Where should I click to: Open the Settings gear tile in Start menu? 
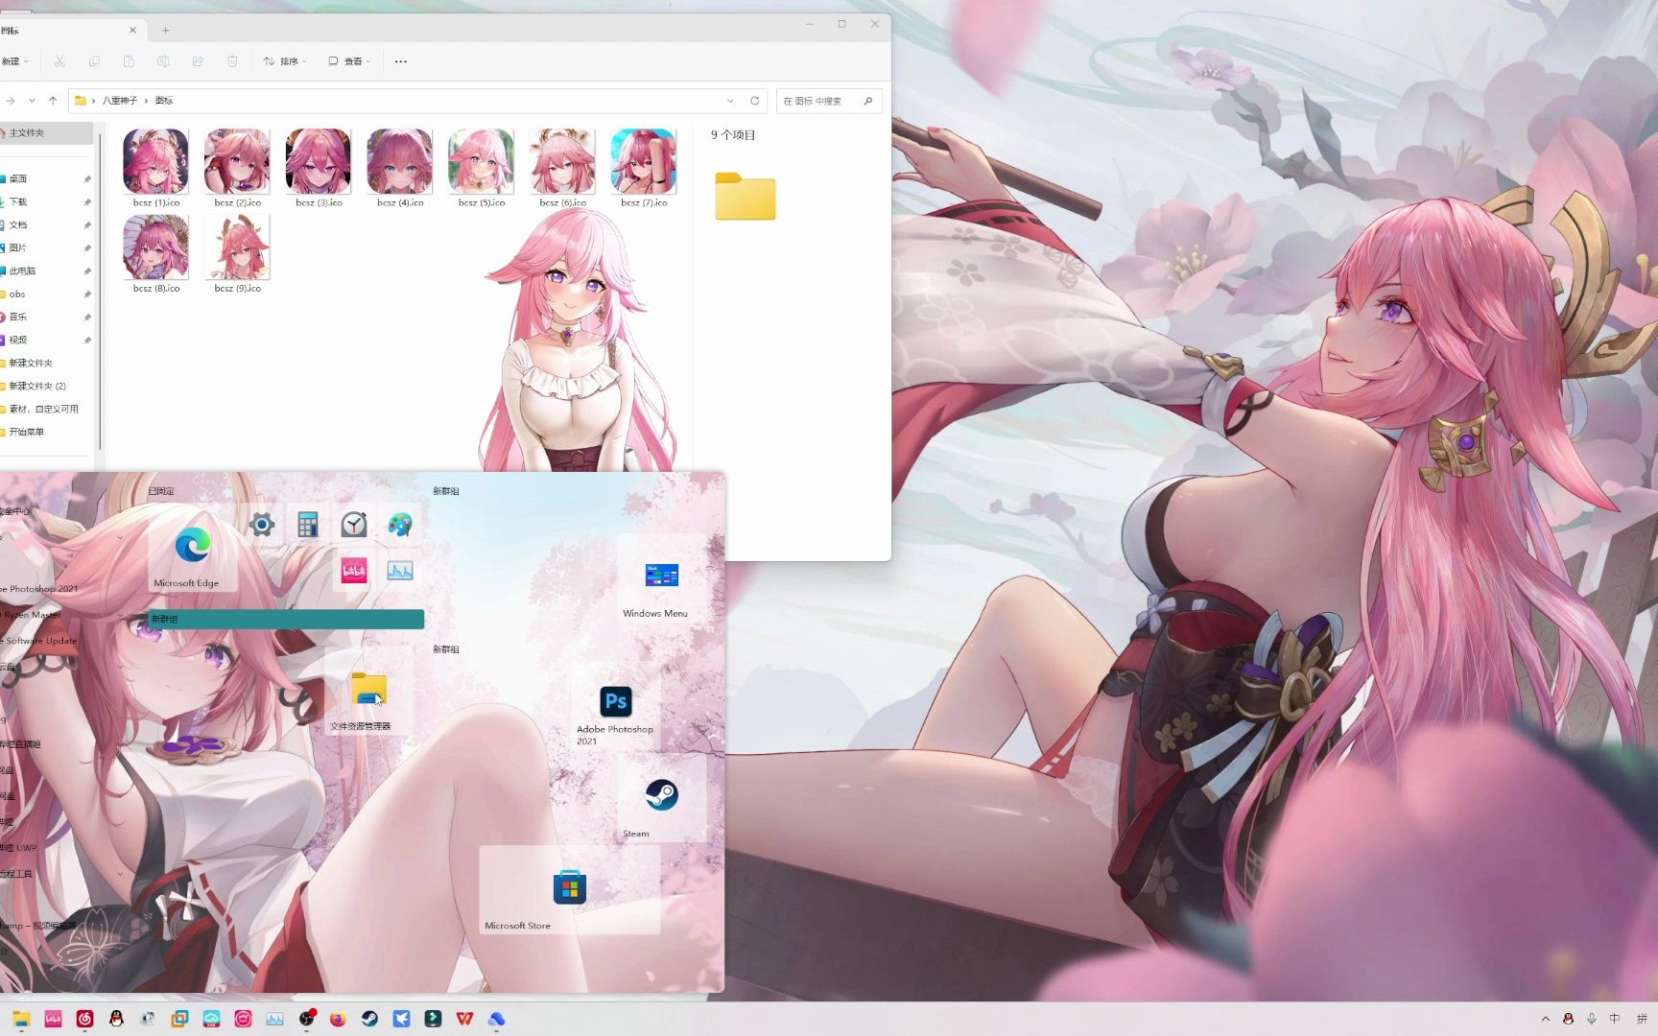(x=261, y=524)
